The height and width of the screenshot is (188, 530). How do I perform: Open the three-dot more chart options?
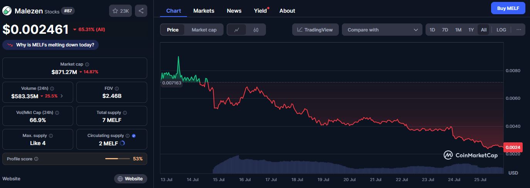coord(518,30)
